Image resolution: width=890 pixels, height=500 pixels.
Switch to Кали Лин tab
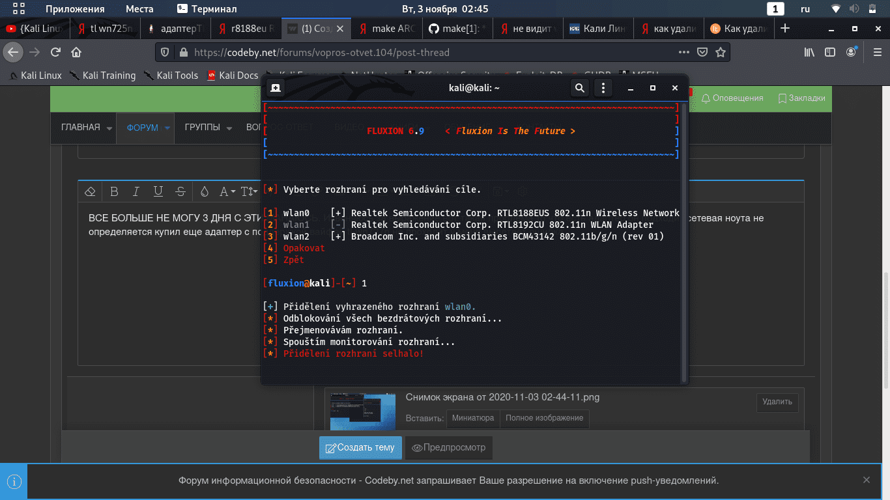click(x=597, y=29)
